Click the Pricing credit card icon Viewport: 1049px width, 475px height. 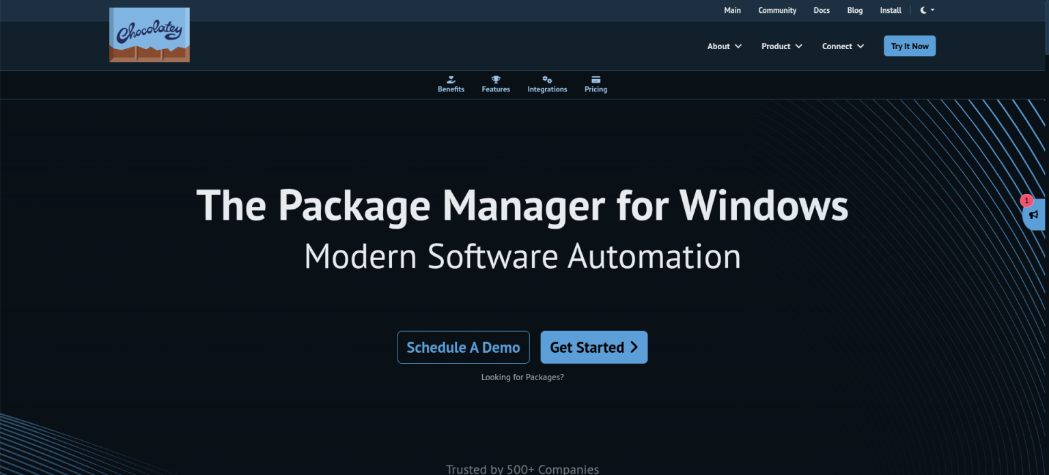click(596, 80)
